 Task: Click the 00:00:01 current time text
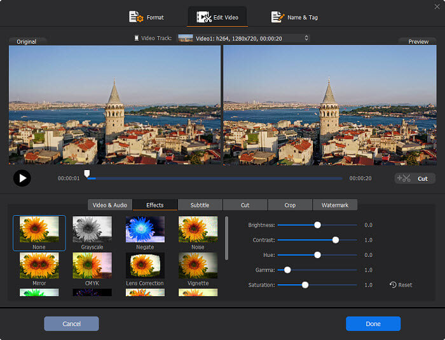(x=69, y=178)
